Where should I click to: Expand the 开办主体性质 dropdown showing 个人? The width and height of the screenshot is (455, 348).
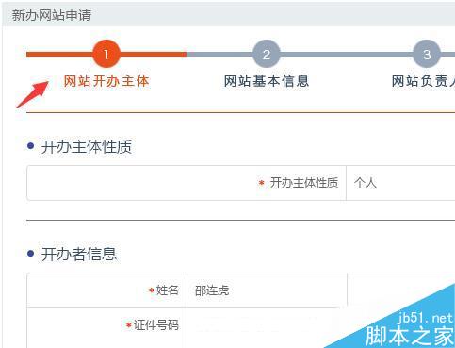400,183
